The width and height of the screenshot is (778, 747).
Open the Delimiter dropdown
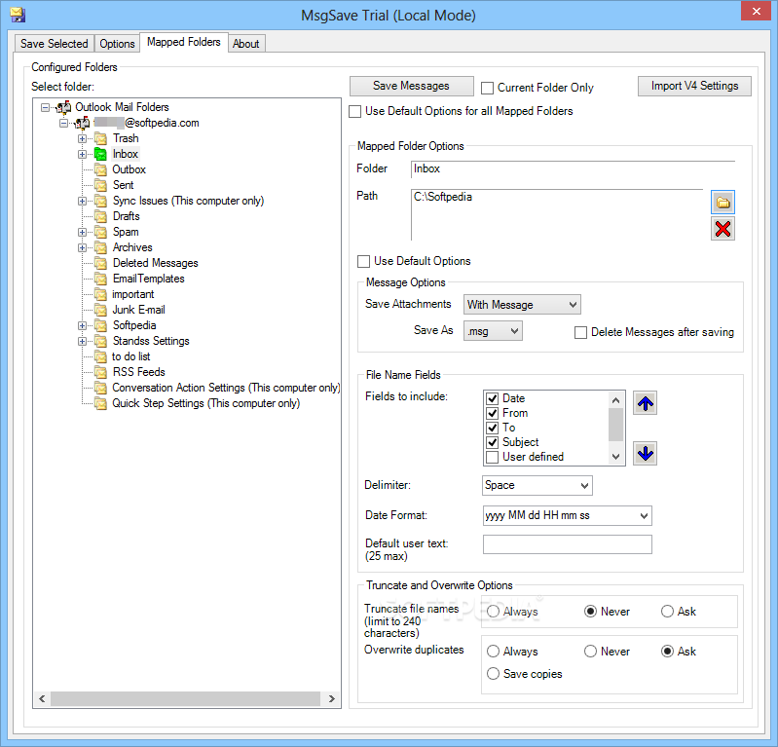pyautogui.click(x=537, y=485)
